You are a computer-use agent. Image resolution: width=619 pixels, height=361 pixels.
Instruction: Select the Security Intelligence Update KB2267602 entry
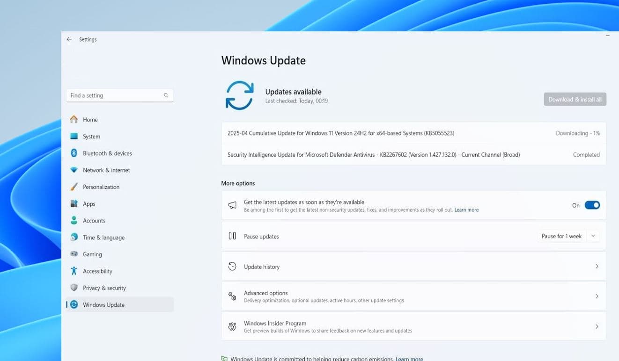point(413,155)
